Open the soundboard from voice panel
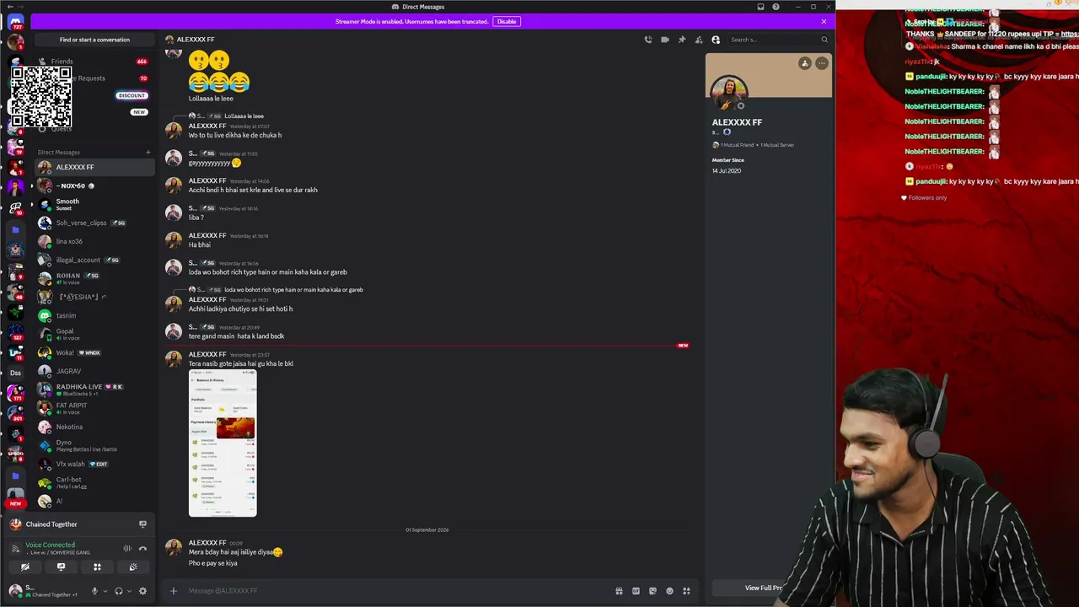The image size is (1079, 607). 133,567
